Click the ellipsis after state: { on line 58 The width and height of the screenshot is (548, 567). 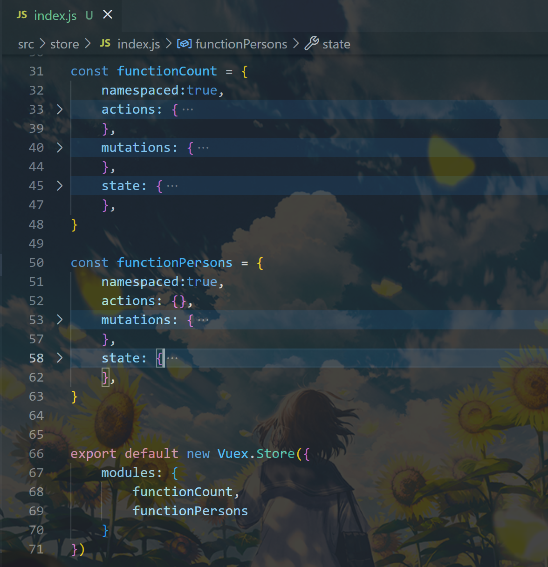[x=172, y=358]
